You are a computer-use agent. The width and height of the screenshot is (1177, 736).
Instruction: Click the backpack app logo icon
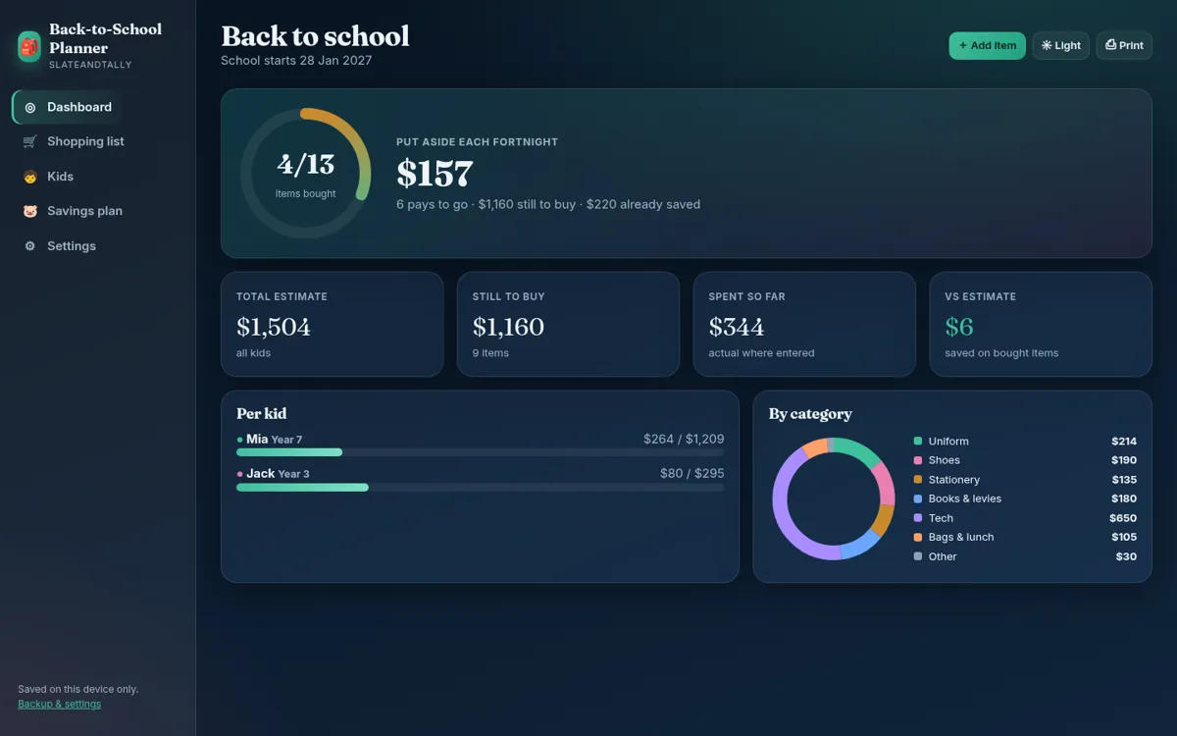click(29, 46)
